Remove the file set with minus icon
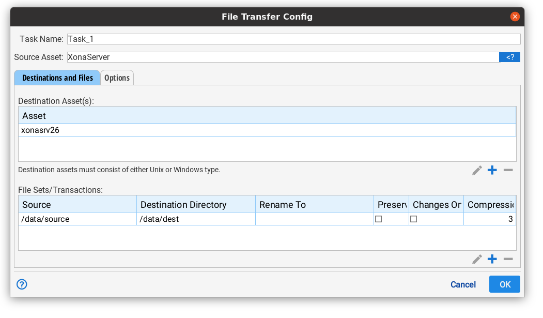Image resolution: width=543 pixels, height=318 pixels. point(508,259)
